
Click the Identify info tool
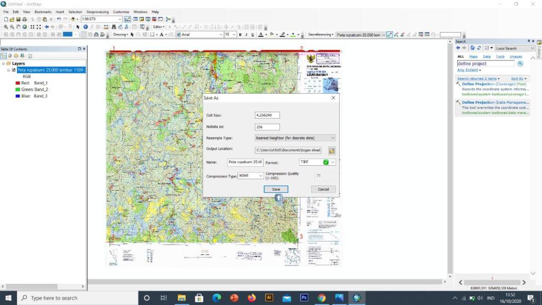85,26
